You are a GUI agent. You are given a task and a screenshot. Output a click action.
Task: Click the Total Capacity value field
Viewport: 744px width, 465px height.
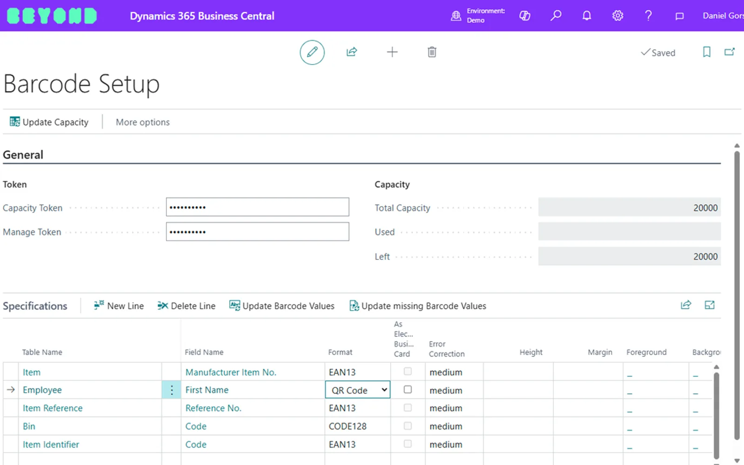[630, 207]
